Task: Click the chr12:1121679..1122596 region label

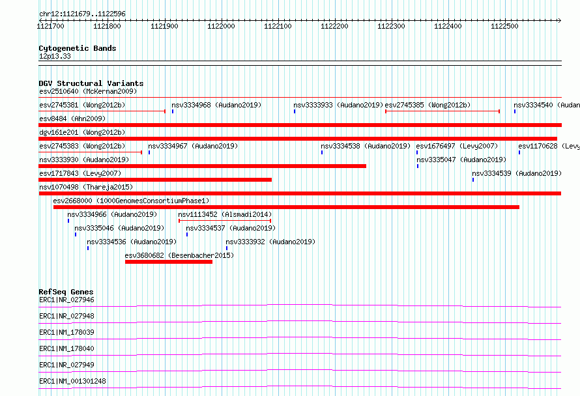Action: (82, 14)
